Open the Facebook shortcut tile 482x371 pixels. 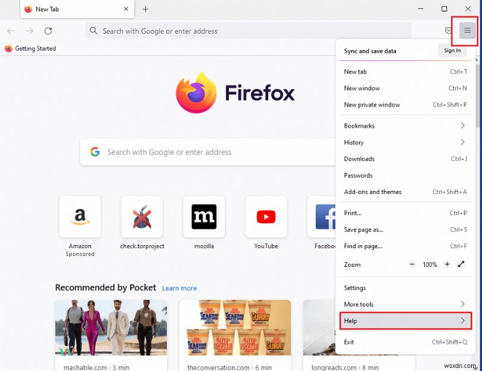point(325,217)
